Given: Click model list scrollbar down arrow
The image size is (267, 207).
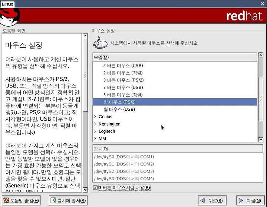Looking at the screenshot, I should [261, 140].
